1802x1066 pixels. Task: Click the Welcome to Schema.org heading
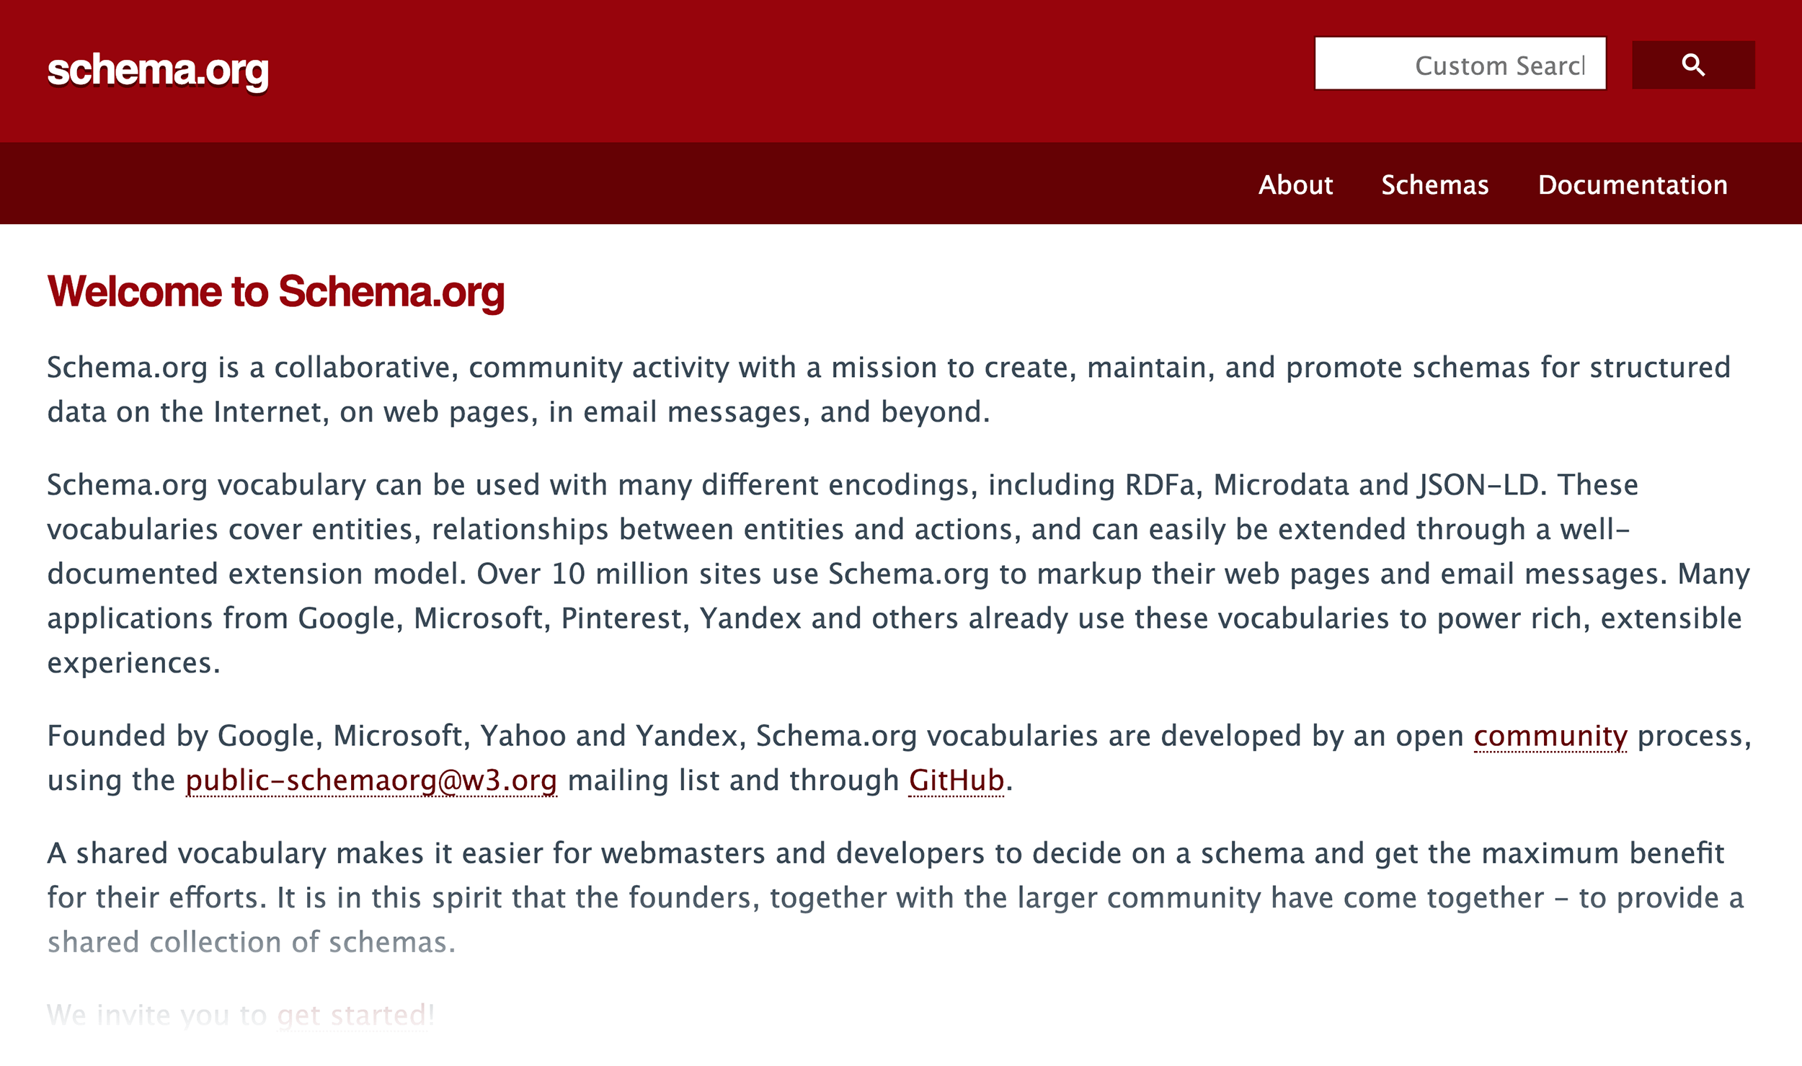pos(276,292)
